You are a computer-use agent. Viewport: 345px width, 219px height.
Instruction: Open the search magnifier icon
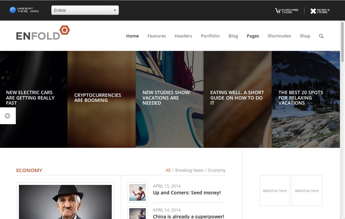coord(321,36)
